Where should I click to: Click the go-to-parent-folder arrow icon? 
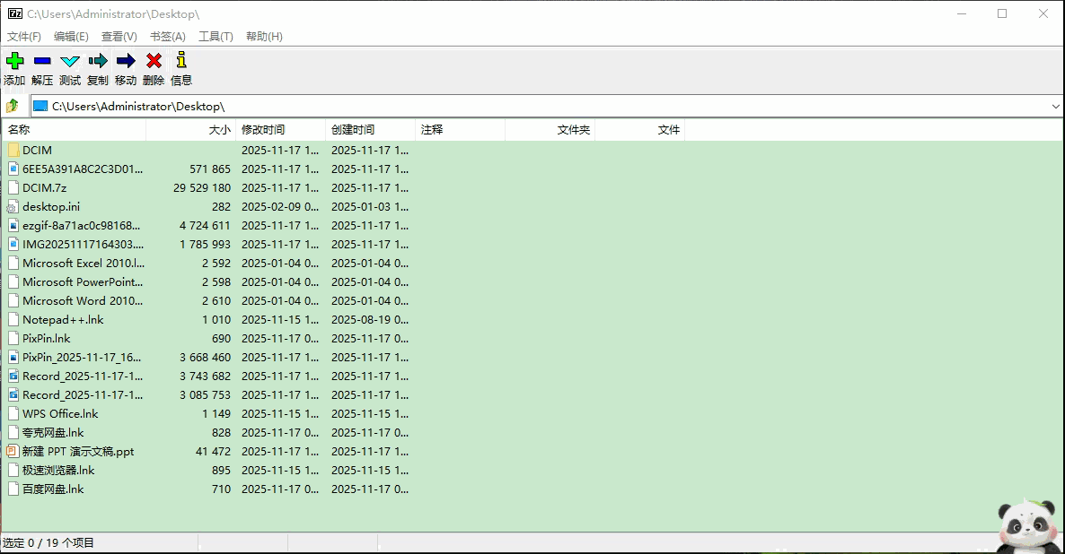click(x=13, y=105)
